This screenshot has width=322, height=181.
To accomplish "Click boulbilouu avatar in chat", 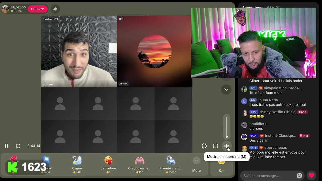I will [244, 125].
